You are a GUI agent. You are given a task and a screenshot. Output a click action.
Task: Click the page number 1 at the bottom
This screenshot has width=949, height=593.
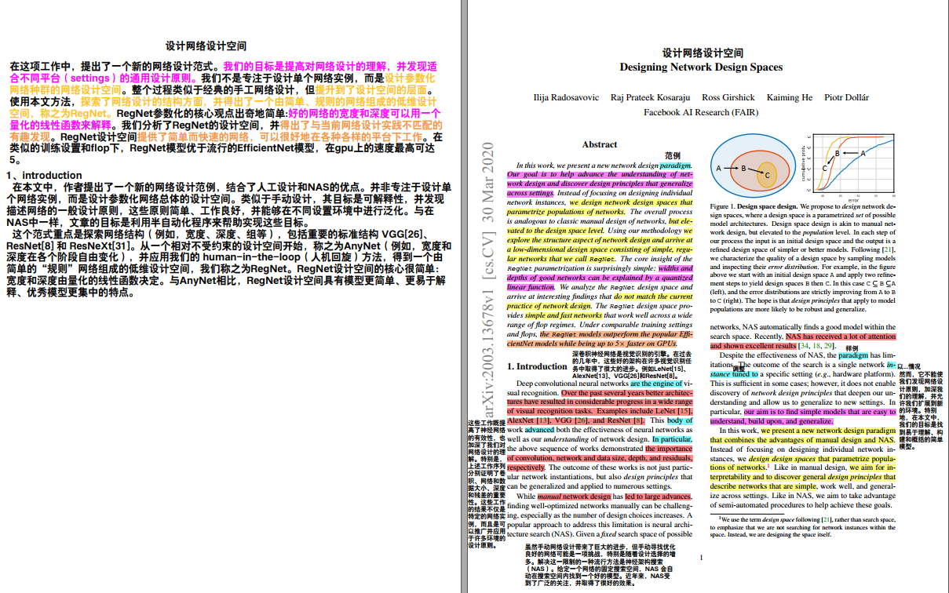(701, 558)
